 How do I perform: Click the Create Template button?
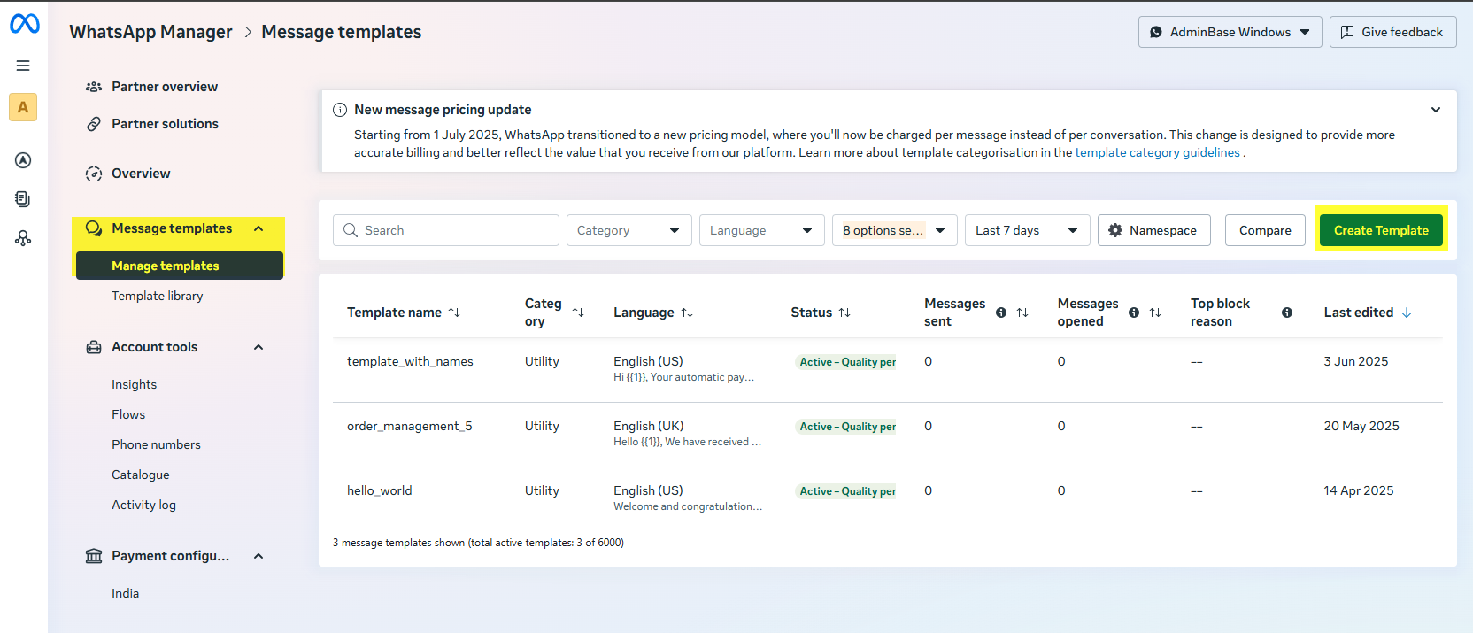1381,230
